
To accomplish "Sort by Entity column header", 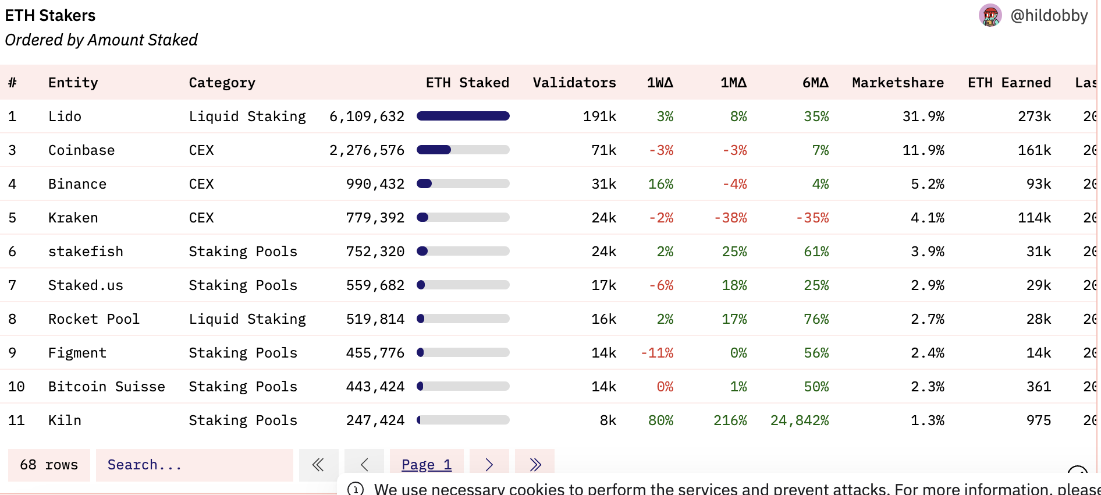I will 73,83.
